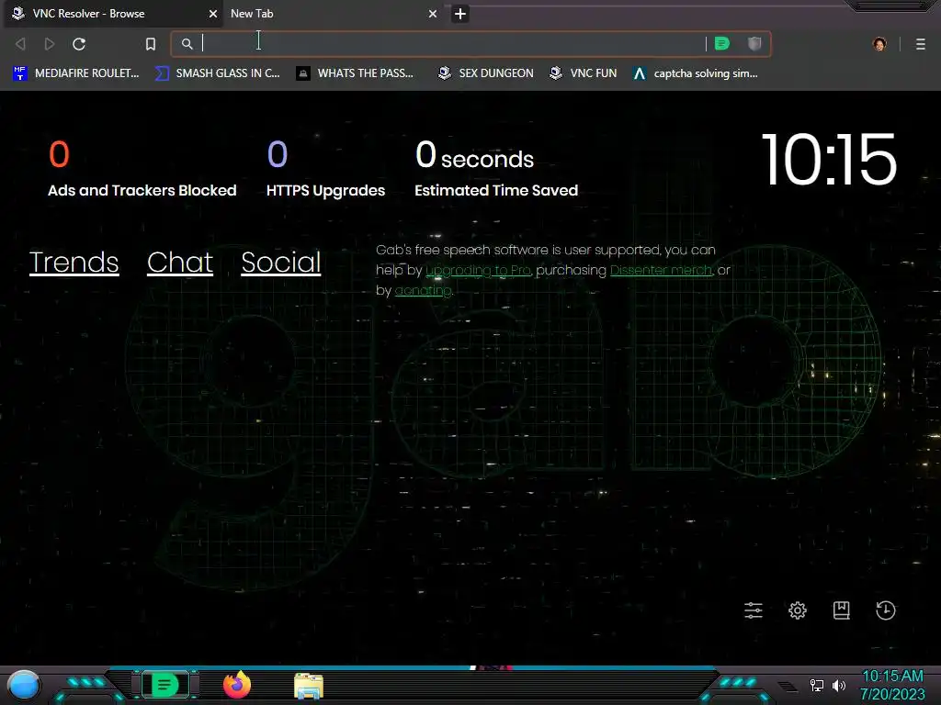Open the green Dissenter comment icon
The image size is (941, 705).
pyautogui.click(x=722, y=44)
